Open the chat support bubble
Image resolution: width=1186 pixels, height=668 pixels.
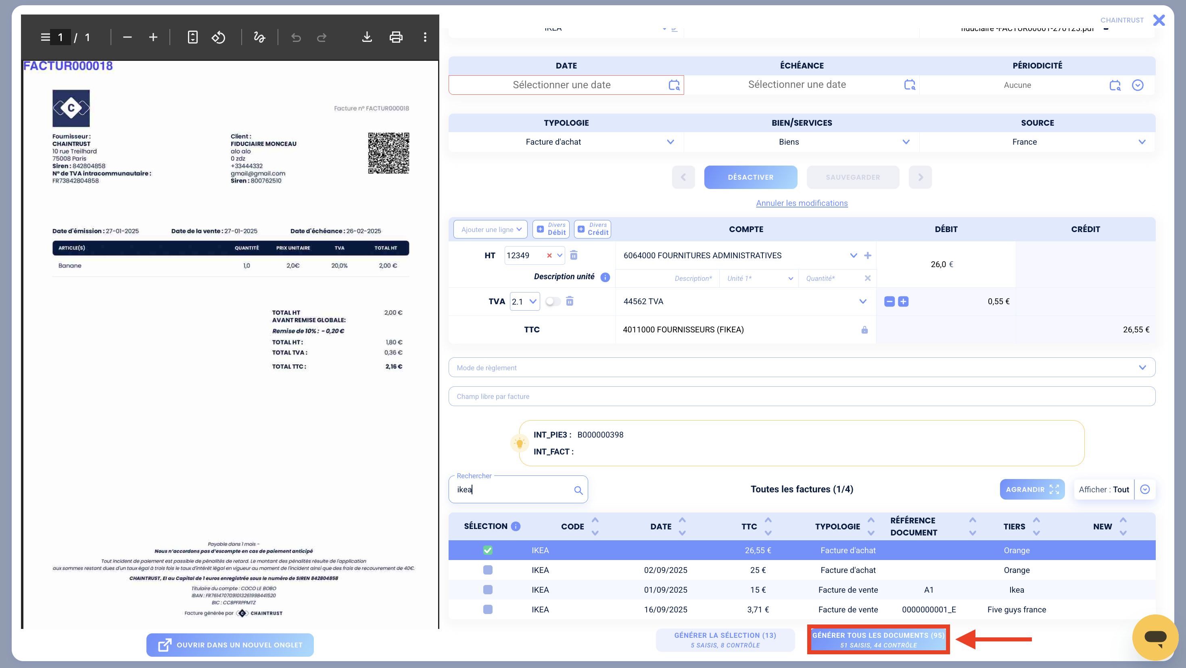1155,637
